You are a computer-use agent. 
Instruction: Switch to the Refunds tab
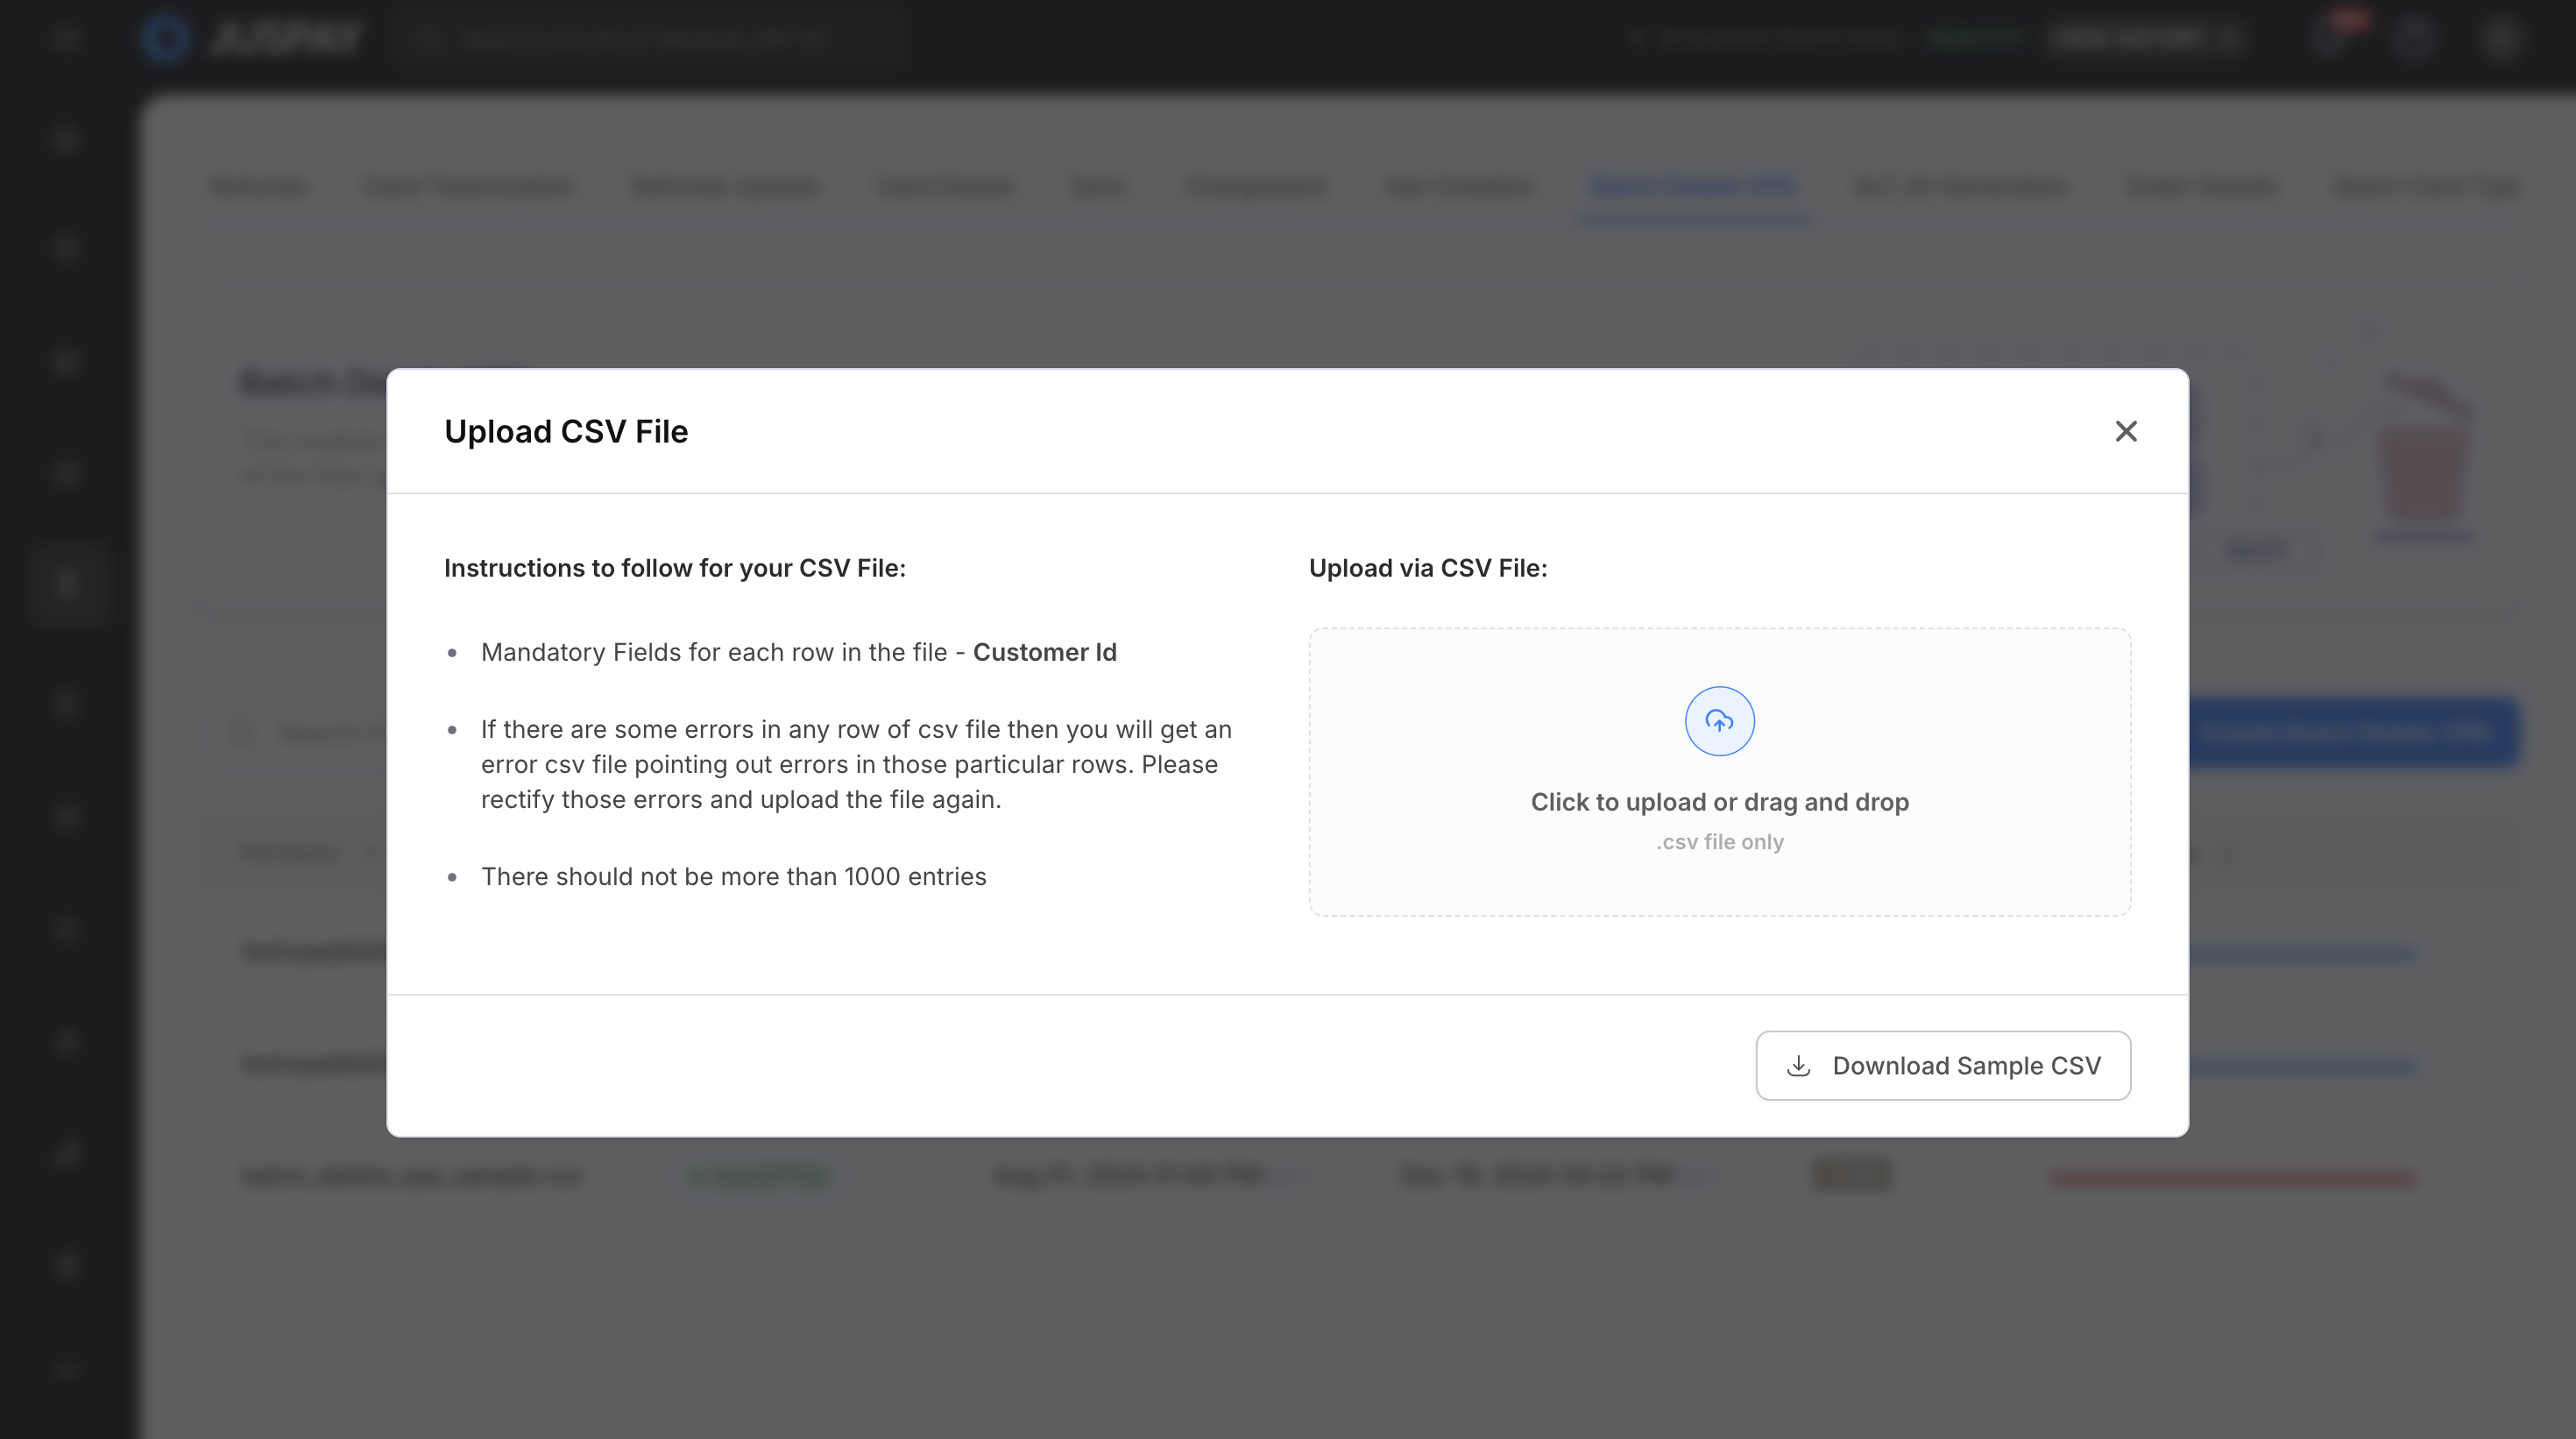point(259,186)
